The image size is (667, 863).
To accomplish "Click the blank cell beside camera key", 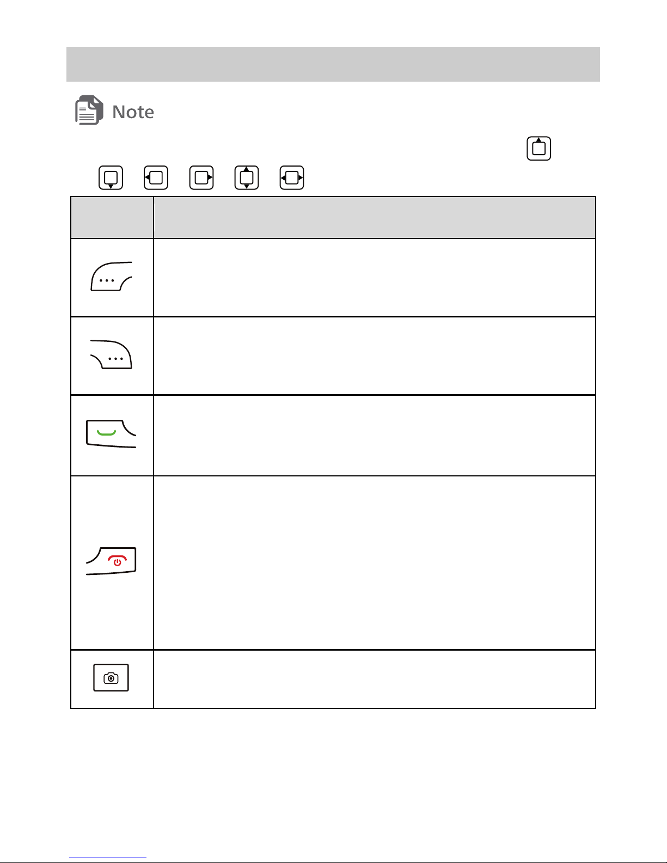I will pos(375,679).
